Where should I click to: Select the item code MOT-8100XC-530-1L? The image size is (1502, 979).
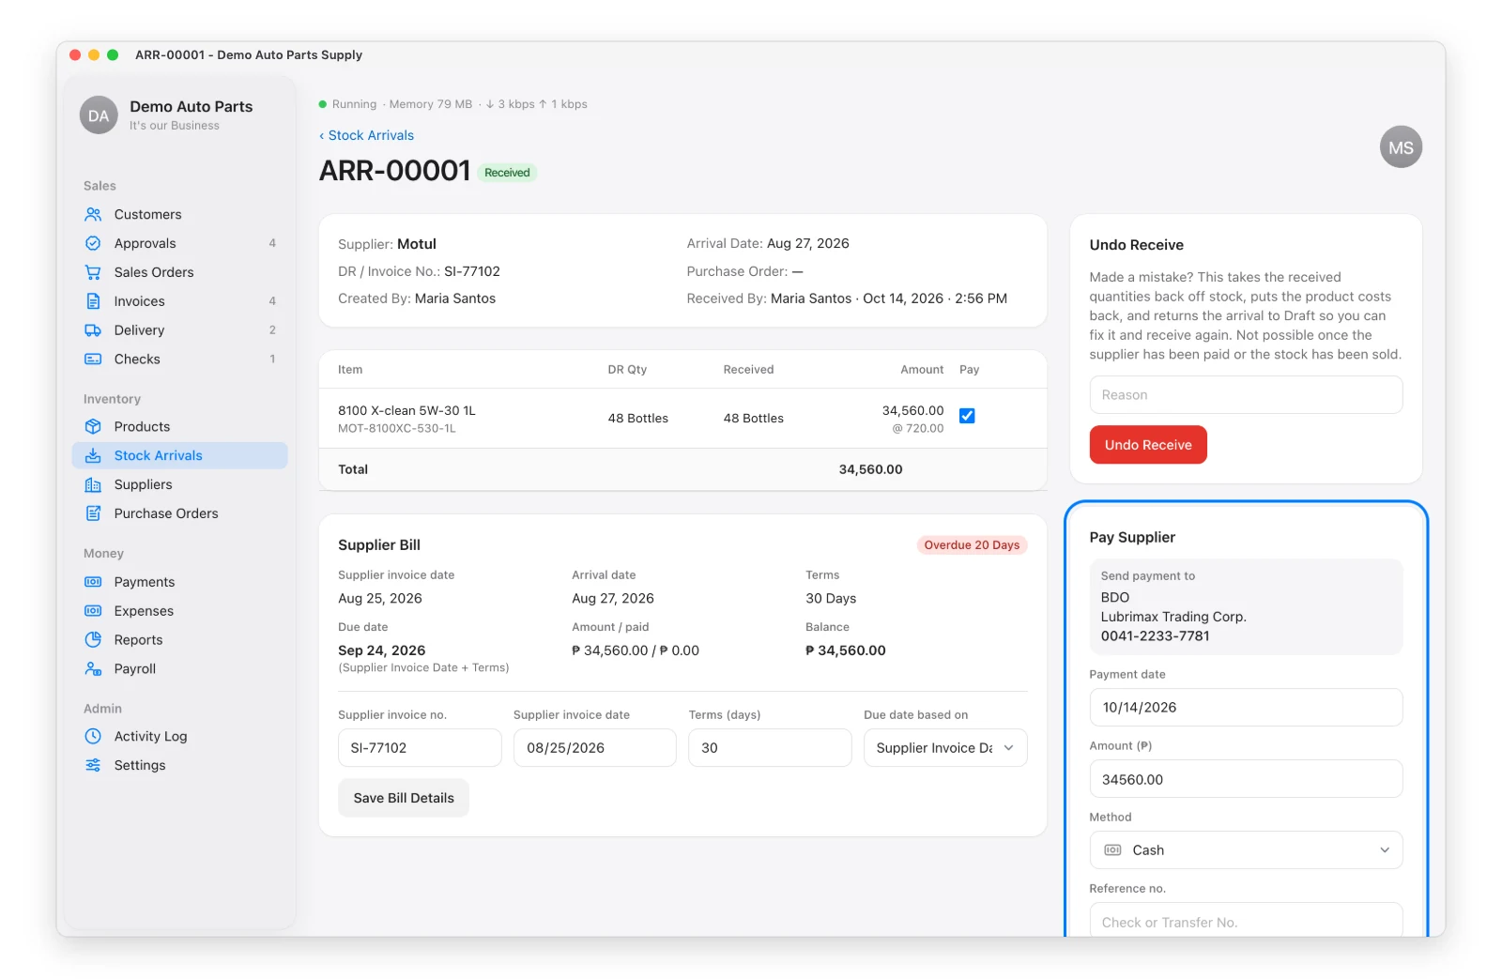397,429
